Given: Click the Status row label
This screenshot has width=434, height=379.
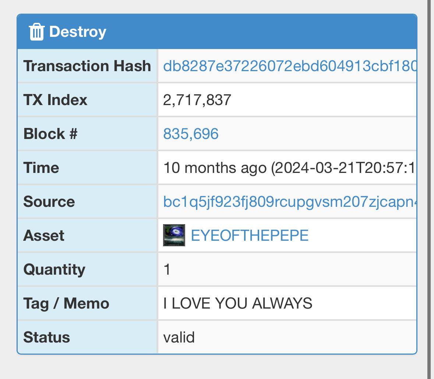Looking at the screenshot, I should point(46,337).
